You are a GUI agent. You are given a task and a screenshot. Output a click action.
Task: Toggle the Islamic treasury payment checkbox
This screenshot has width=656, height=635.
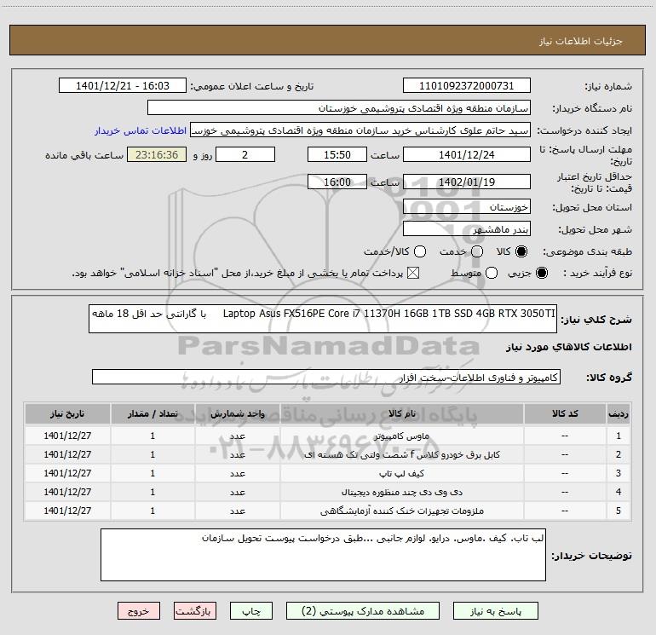(413, 273)
